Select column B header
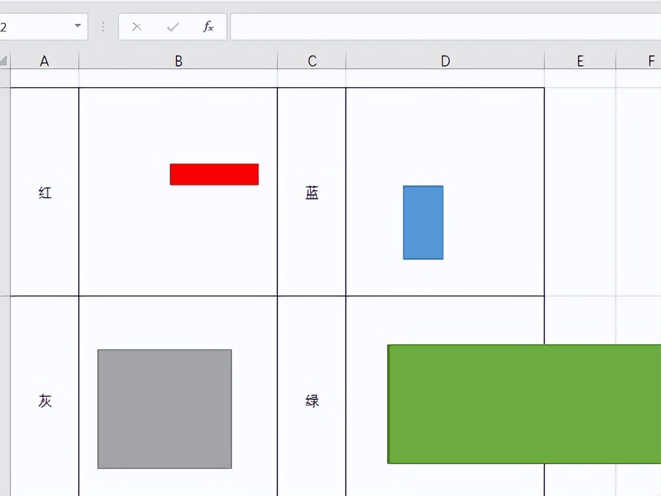Image resolution: width=661 pixels, height=496 pixels. [178, 61]
